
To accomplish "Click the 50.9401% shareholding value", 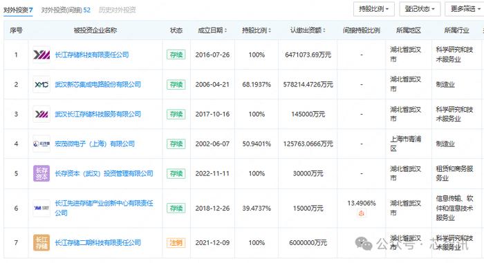I will click(x=257, y=144).
